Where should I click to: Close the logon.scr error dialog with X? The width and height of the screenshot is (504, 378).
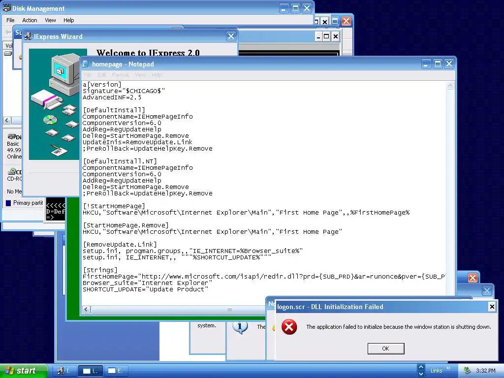[x=492, y=307]
